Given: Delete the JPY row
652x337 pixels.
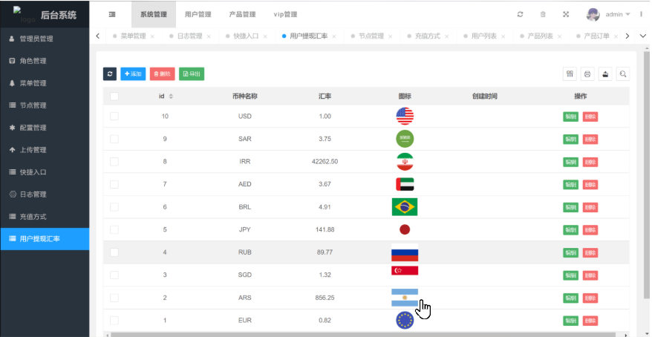Looking at the screenshot, I should point(590,230).
